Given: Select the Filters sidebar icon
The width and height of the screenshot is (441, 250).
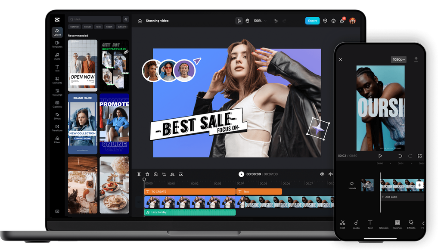Looking at the screenshot, I should tap(57, 139).
